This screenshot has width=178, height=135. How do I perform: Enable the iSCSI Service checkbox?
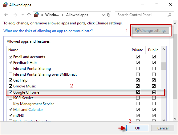[10, 98]
